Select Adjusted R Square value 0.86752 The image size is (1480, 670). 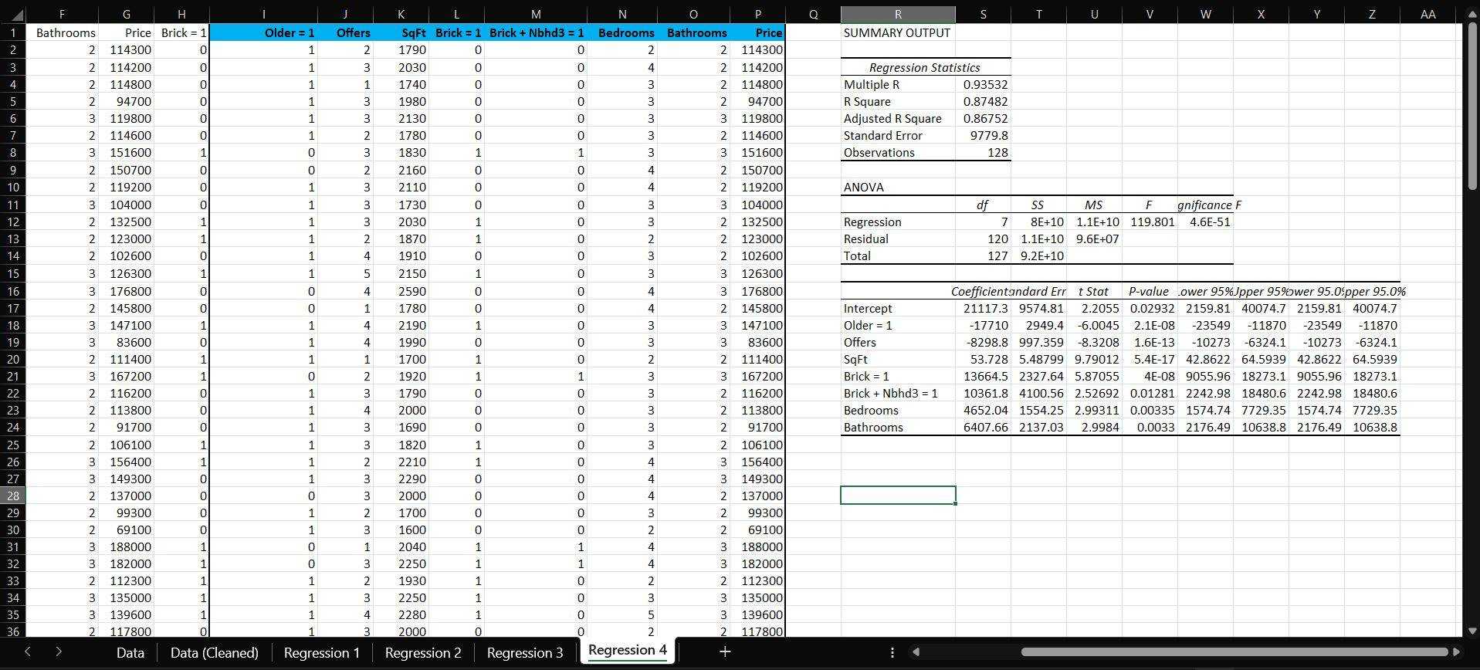(x=983, y=118)
